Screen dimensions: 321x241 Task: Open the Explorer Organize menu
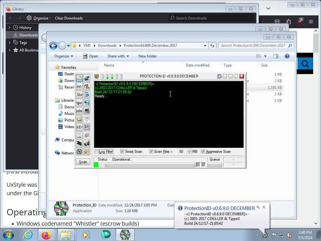point(63,56)
